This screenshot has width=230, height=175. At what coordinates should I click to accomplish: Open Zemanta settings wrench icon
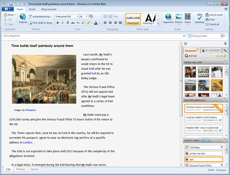pos(224,50)
